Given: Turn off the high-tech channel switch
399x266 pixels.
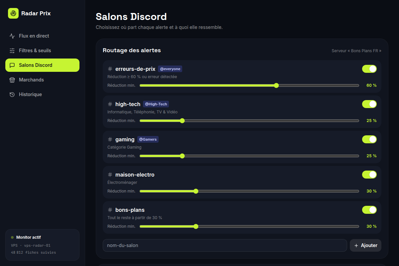Looking at the screenshot, I should [x=369, y=104].
